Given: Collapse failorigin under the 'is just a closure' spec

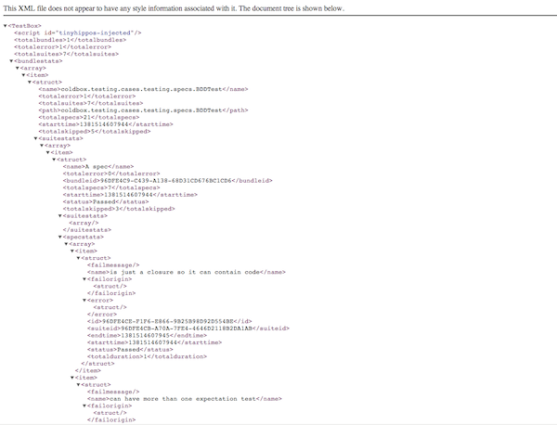Looking at the screenshot, I should [83, 279].
